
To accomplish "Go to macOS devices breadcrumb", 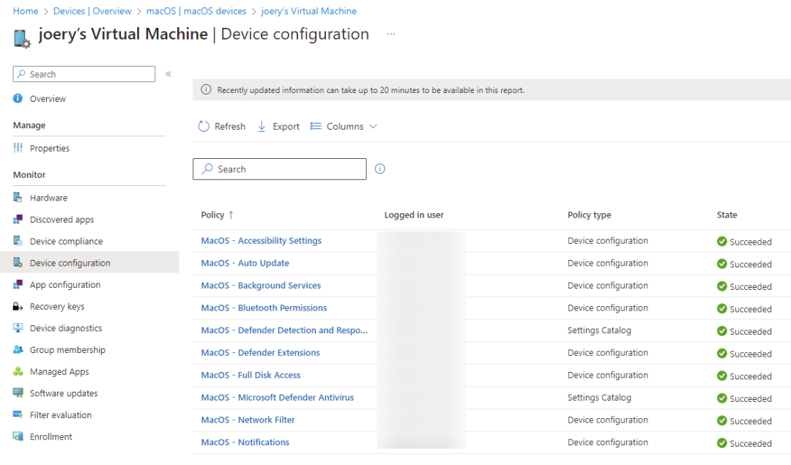I will 196,11.
